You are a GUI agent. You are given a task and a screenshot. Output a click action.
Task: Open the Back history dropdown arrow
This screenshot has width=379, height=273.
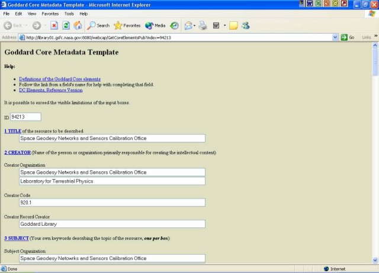click(x=26, y=25)
